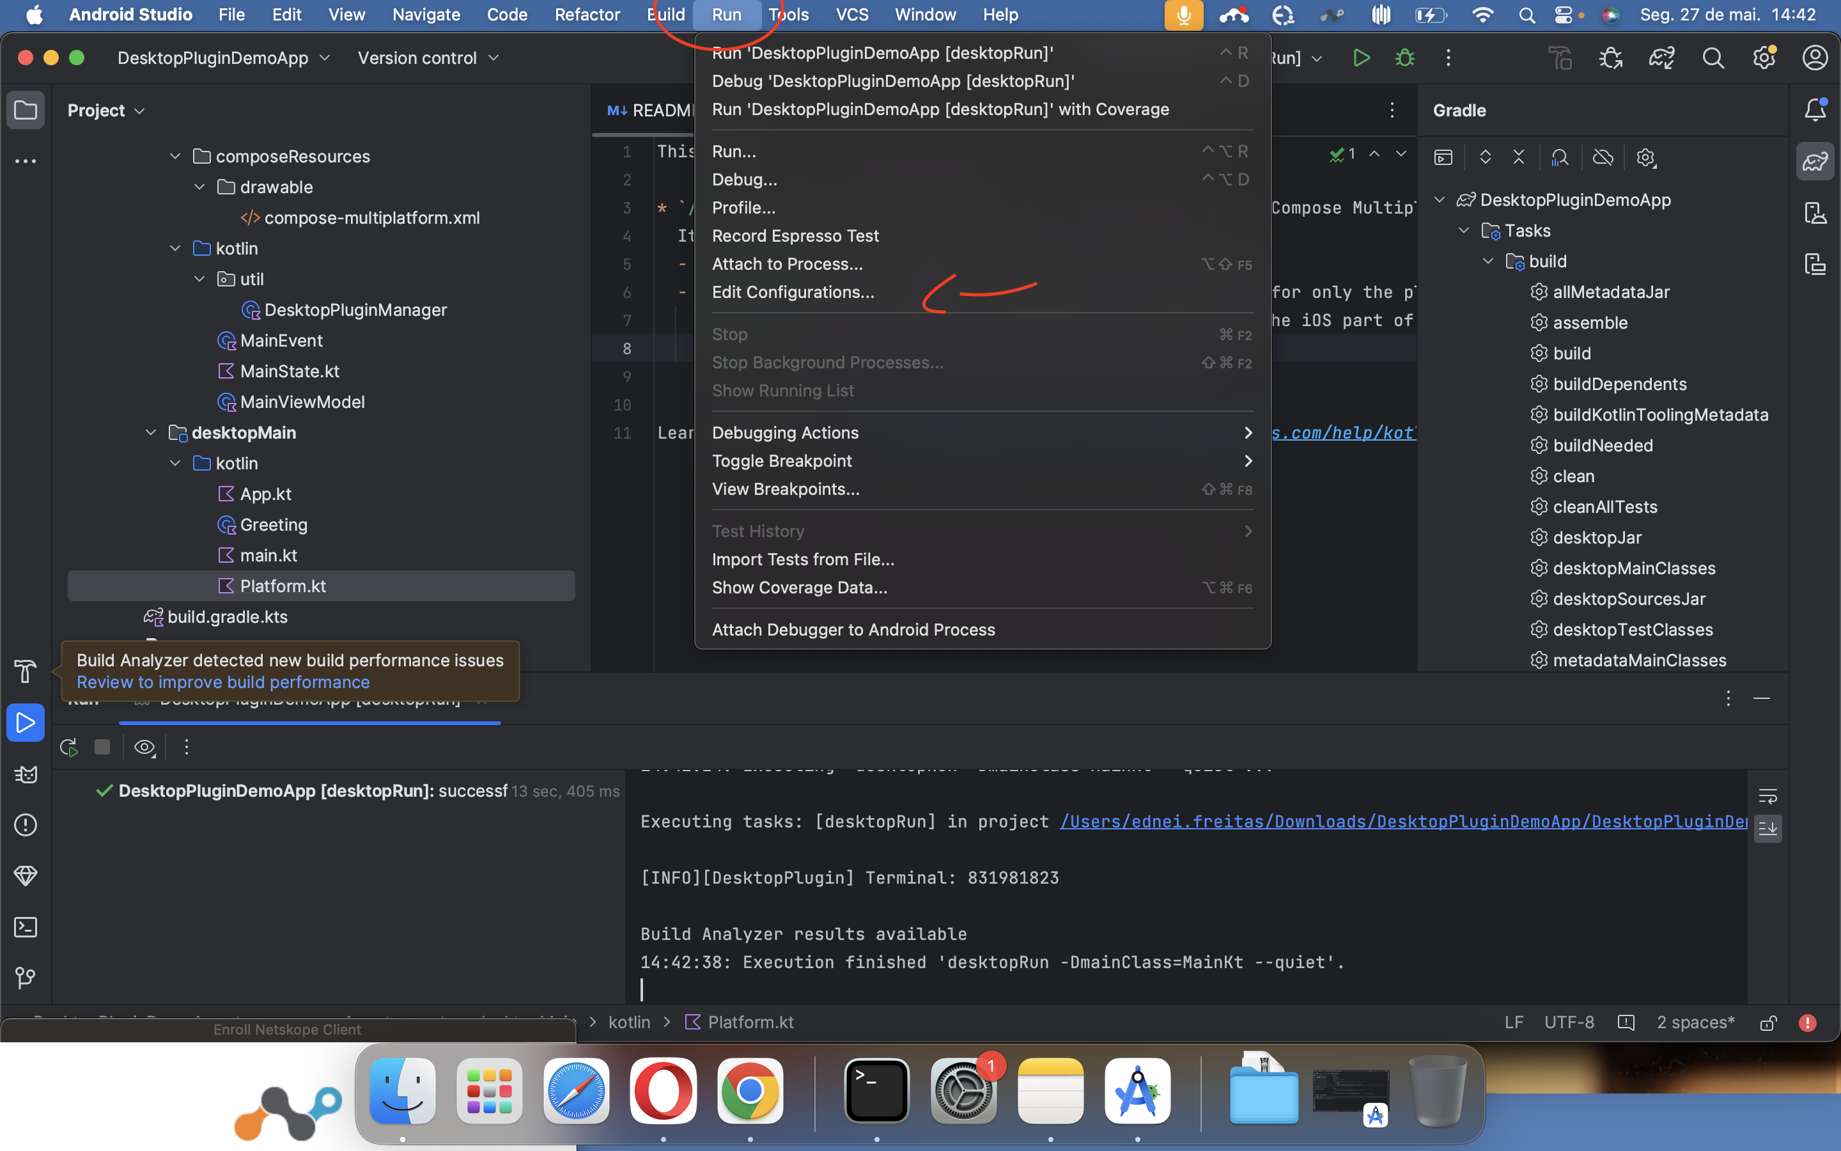Open the More Actions dots in main toolbar
This screenshot has width=1841, height=1151.
tap(1448, 58)
